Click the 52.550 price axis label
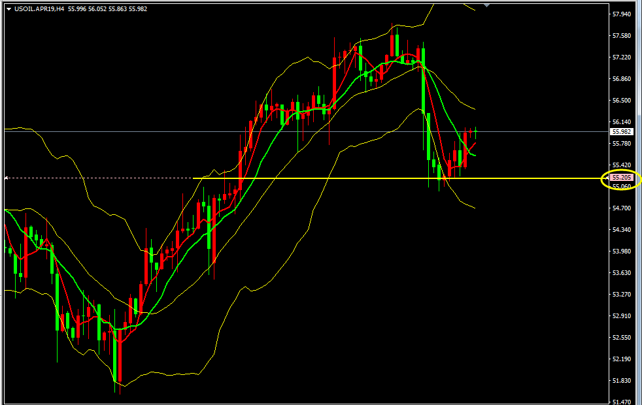 [x=622, y=338]
